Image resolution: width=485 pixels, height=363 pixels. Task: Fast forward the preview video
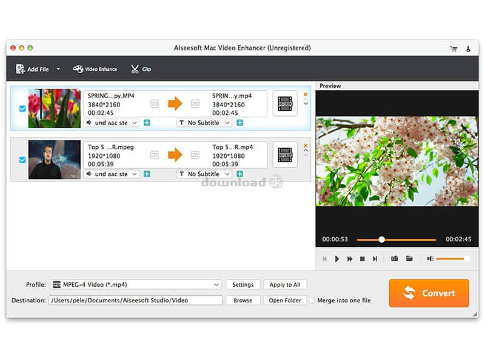coord(350,259)
